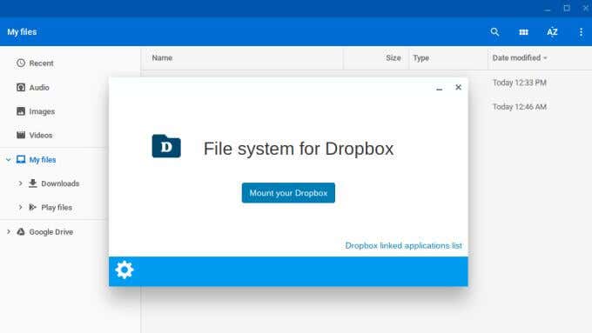This screenshot has width=592, height=333.
Task: Open Downloads label in sidebar
Action: click(x=60, y=183)
